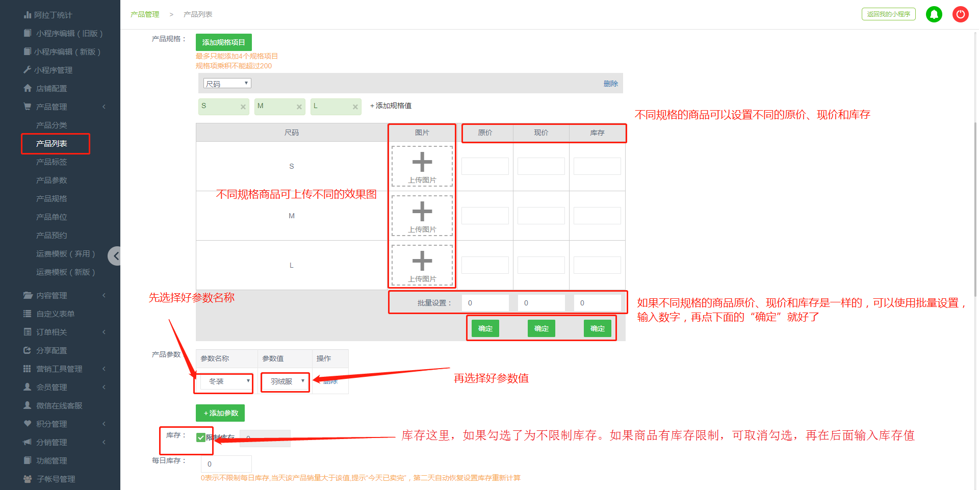Screen dimensions: 979x490
Task: Upload image for size L row
Action: 422,265
